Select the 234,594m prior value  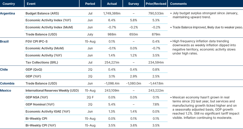point(156,62)
